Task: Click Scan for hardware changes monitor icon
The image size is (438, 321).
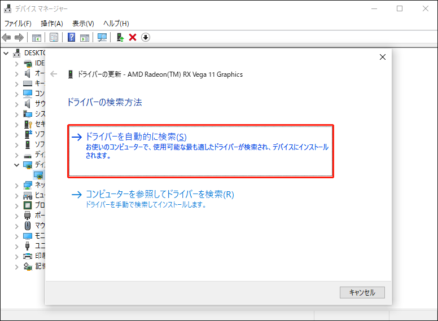Action: (102, 37)
